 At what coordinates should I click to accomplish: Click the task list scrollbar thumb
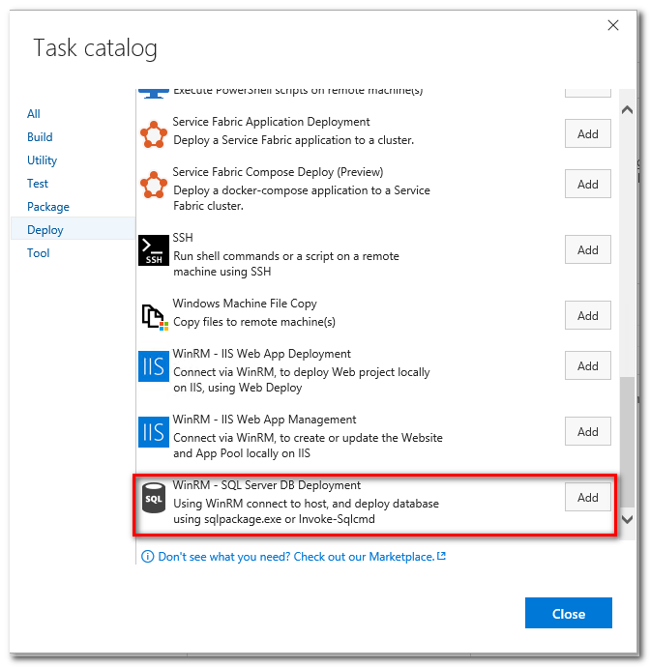(x=627, y=442)
